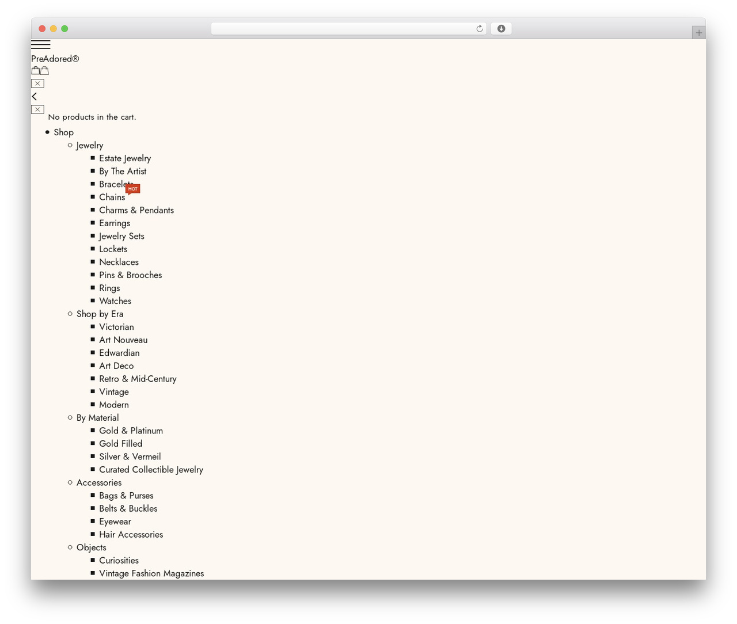Shop the Victorian era
Image resolution: width=737 pixels, height=624 pixels.
(x=116, y=327)
